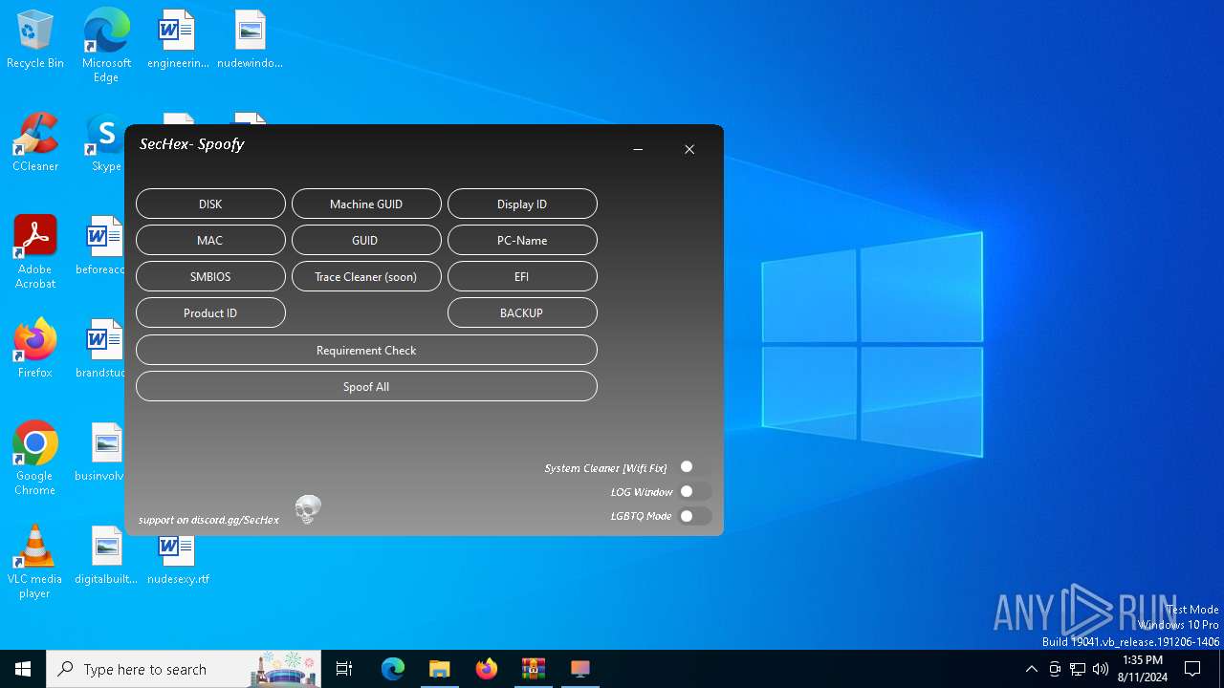Select beforeacc... Word document icon
Screen dimensions: 1224x688
pyautogui.click(x=102, y=247)
